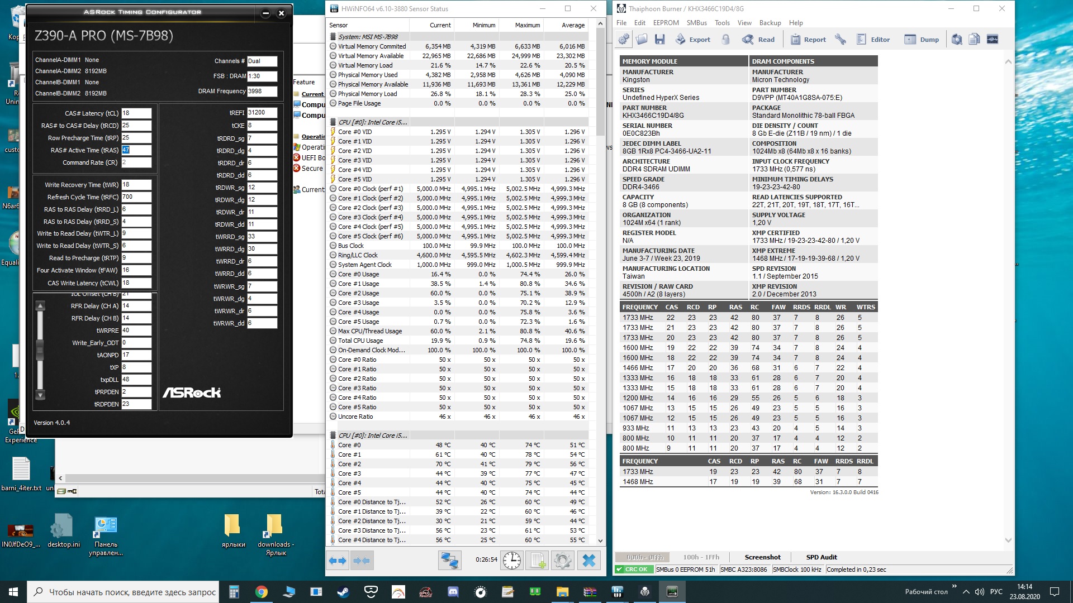Open HWiNFO sensor settings gear icon
1073x603 pixels.
point(563,560)
